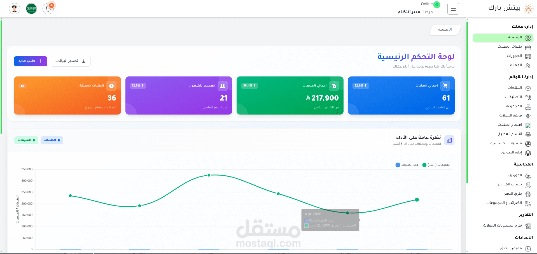Viewport: 537px width, 254px height.
Task: Click the الضرائب و المجموعات tax icon
Action: pos(528,203)
